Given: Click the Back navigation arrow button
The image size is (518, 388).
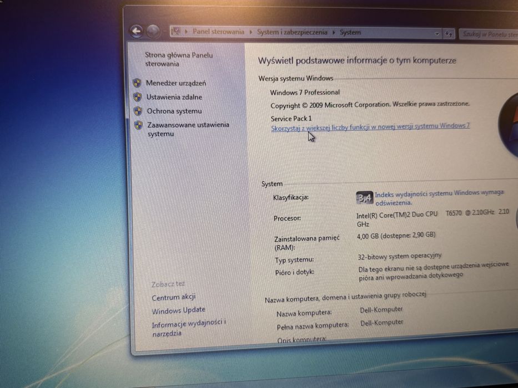Looking at the screenshot, I should pos(136,32).
